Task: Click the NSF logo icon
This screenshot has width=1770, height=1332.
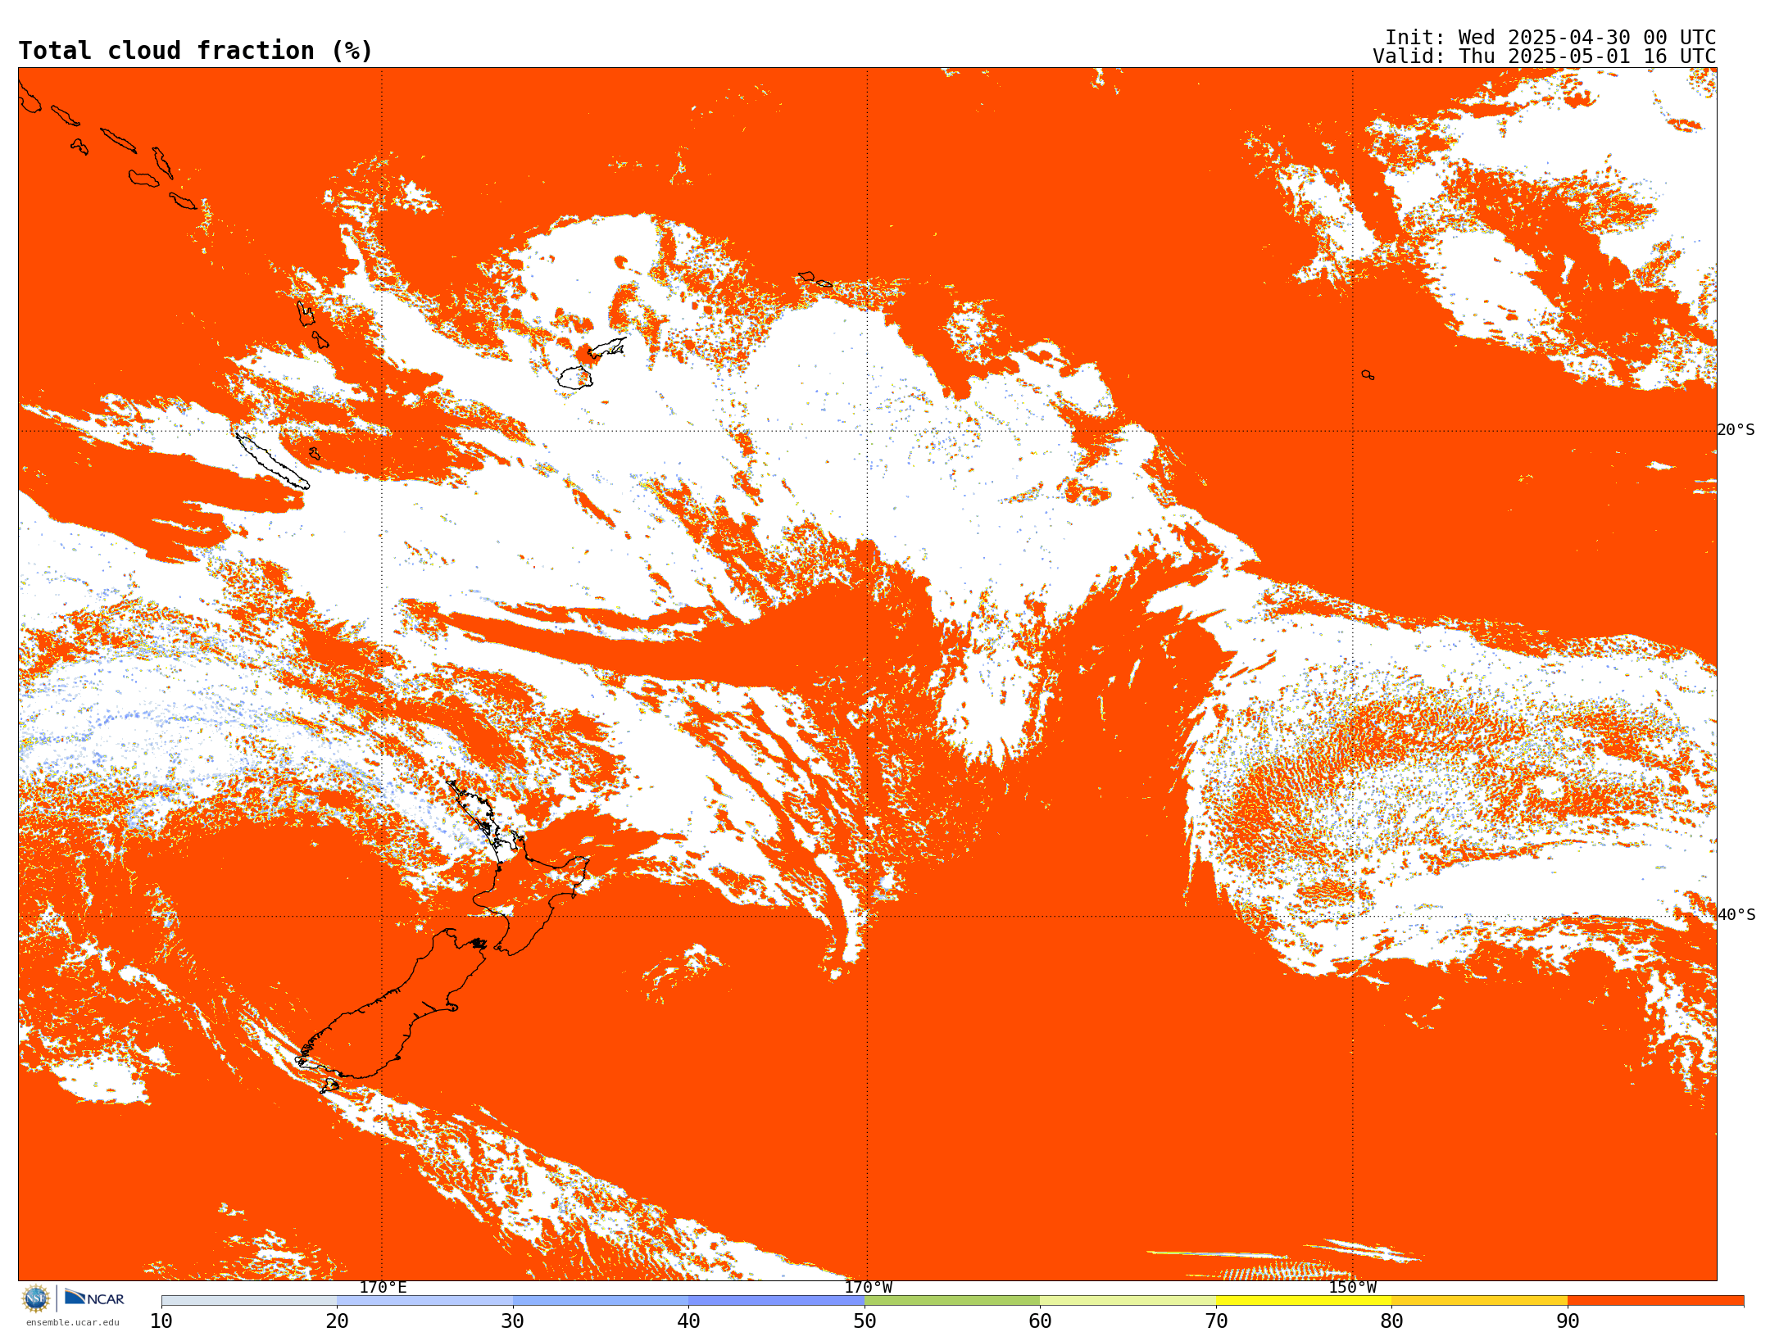Action: coord(36,1298)
